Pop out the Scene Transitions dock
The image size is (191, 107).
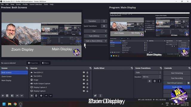(161, 68)
